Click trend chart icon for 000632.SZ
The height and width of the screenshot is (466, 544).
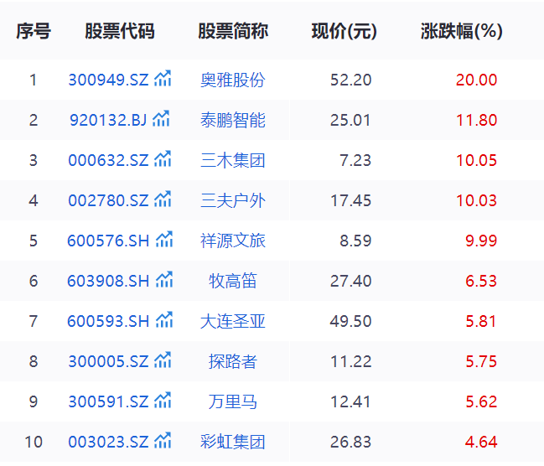click(x=163, y=160)
